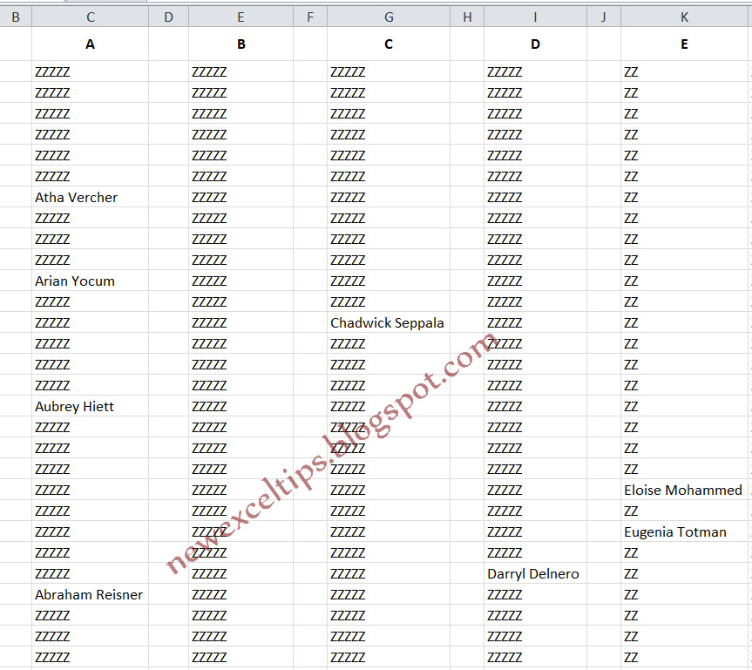This screenshot has width=752, height=670.
Task: Select the cell 'Eugenia Totman'
Action: pyautogui.click(x=684, y=531)
